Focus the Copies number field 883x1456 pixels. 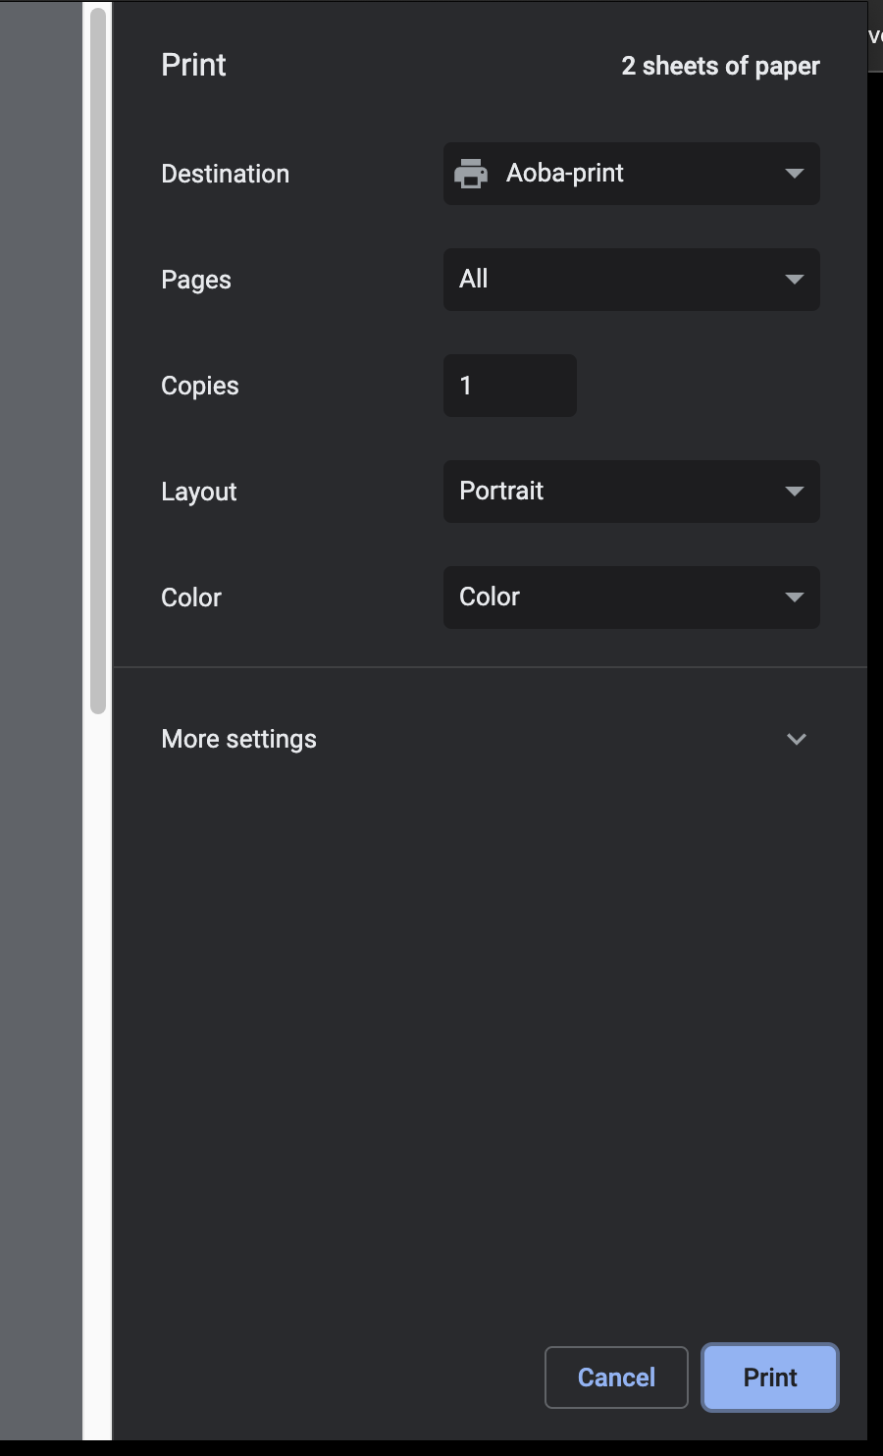tap(509, 386)
